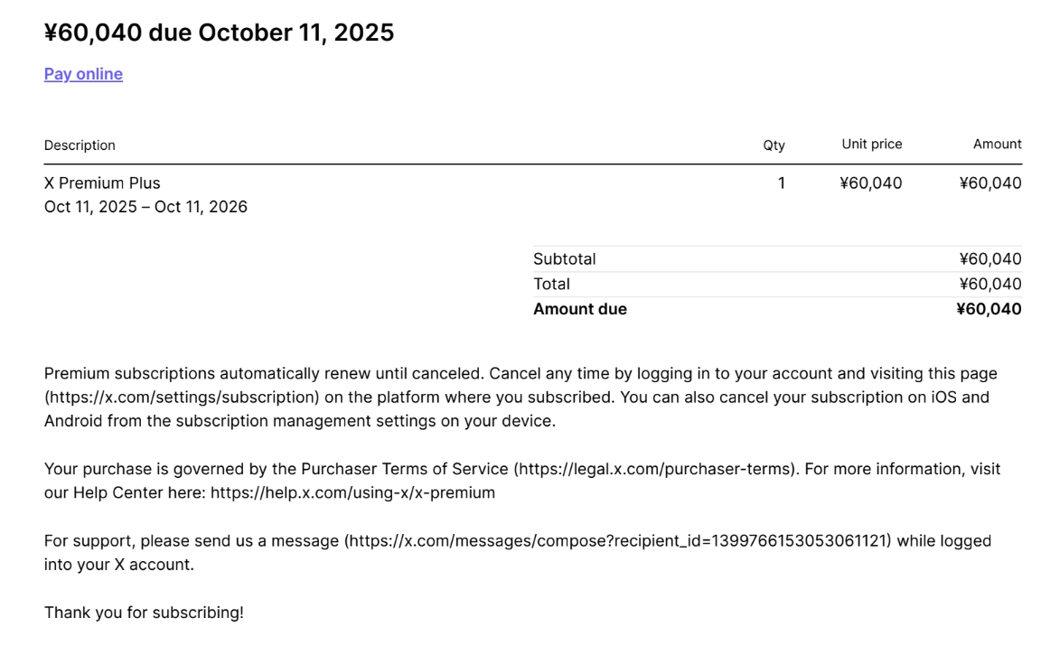Click the Thank you for subscribing text
This screenshot has width=1041, height=646.
[144, 613]
